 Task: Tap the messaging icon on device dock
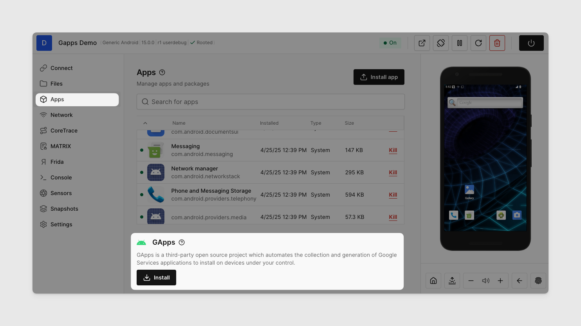click(x=469, y=215)
